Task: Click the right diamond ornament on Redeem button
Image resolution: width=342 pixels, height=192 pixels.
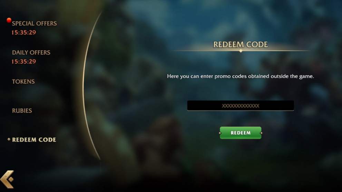Action: click(261, 133)
